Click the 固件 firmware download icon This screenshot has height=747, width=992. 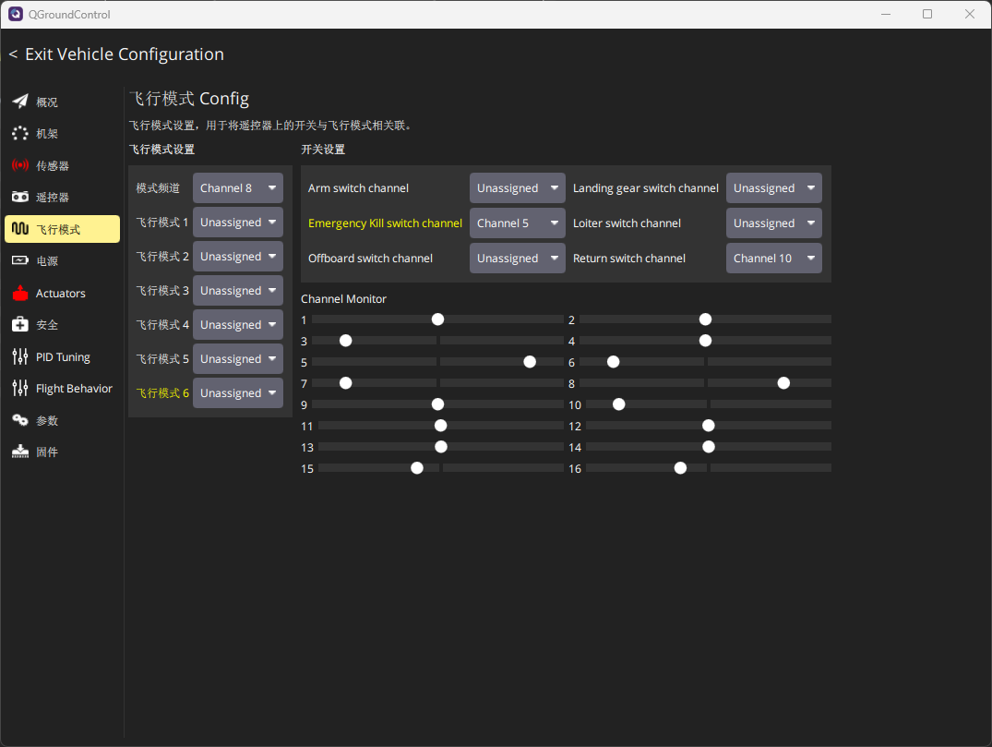(x=20, y=452)
